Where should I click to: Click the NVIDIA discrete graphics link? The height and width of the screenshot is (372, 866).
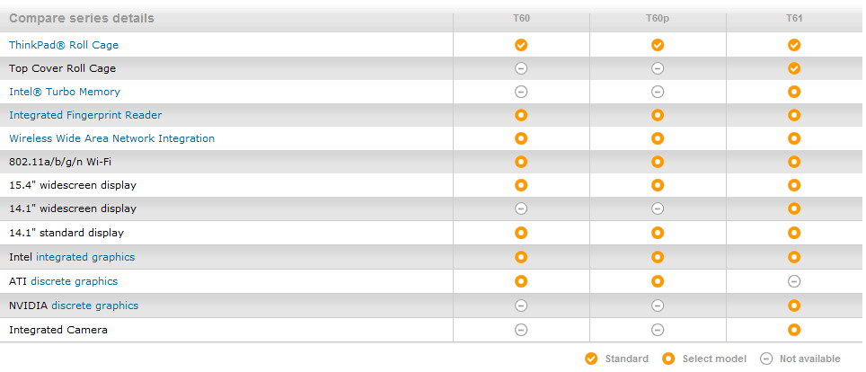tap(95, 306)
